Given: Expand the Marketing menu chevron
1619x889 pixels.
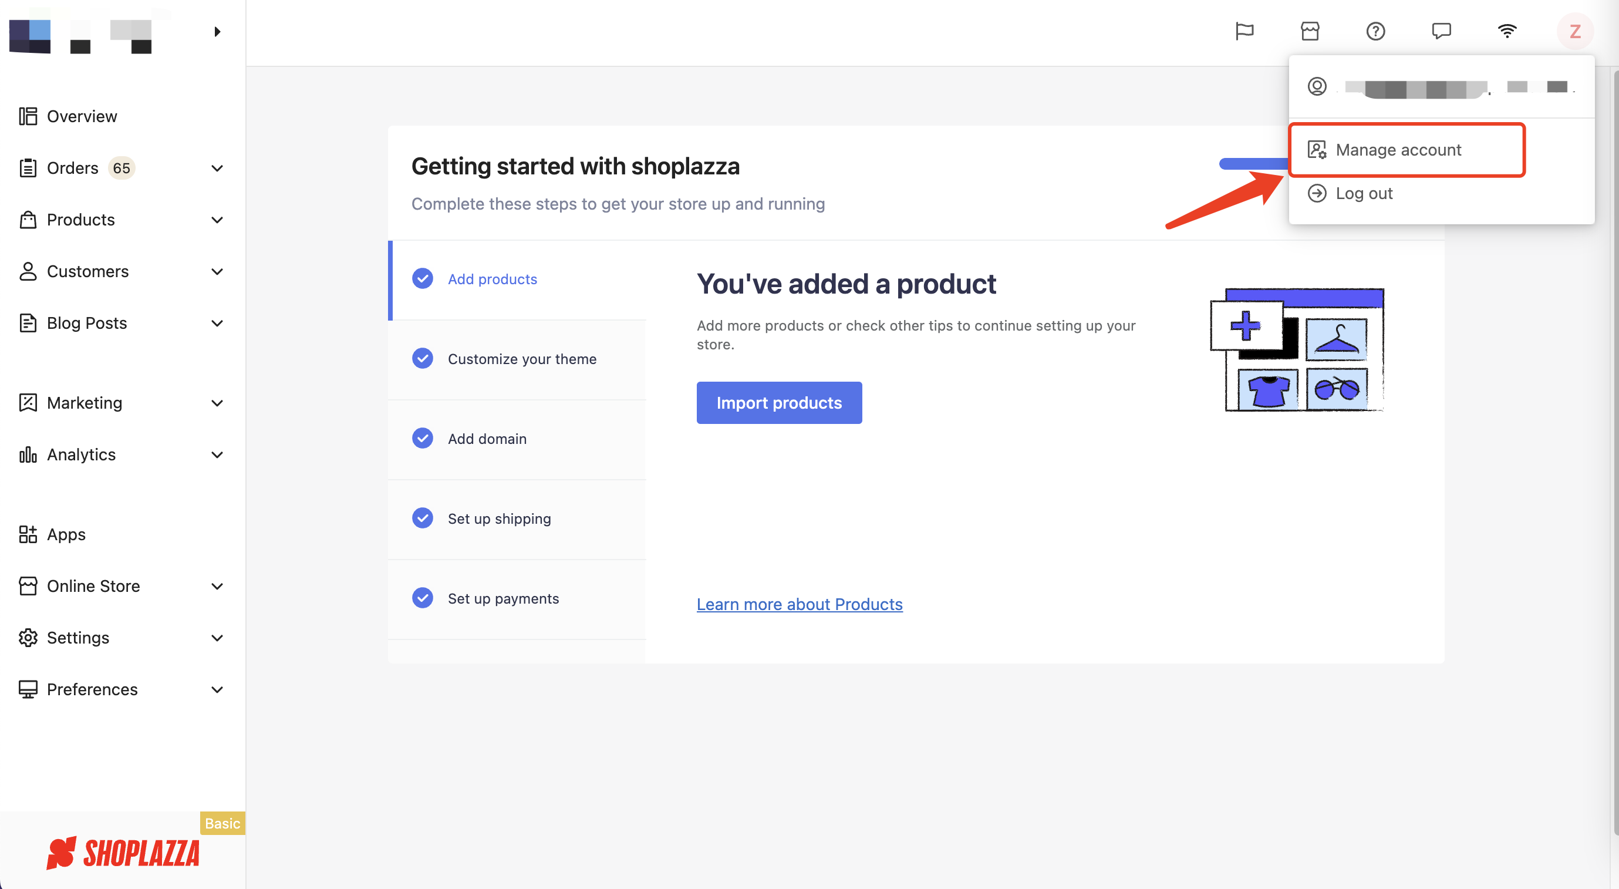Looking at the screenshot, I should click(217, 402).
